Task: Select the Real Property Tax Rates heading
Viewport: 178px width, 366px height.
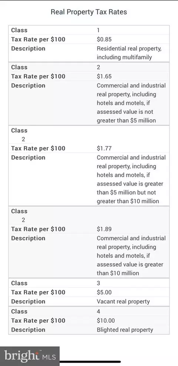Action: 89,12
